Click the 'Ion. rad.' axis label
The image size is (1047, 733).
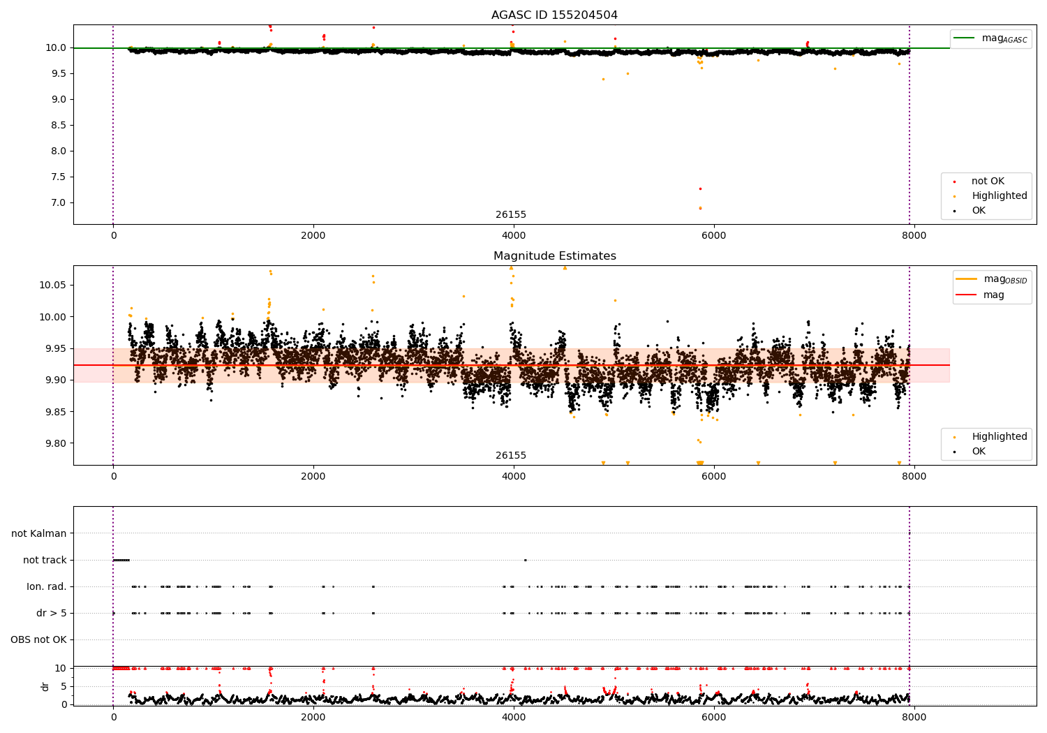(47, 587)
